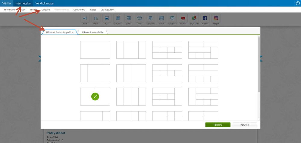
Task: Select the Otsikko H1 heading icon
Action: pos(96,18)
